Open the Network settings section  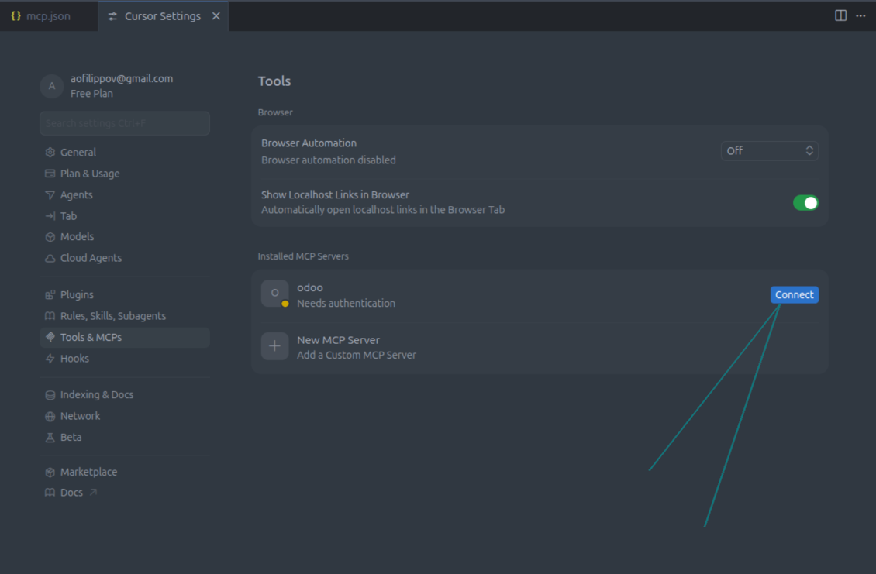(x=80, y=415)
